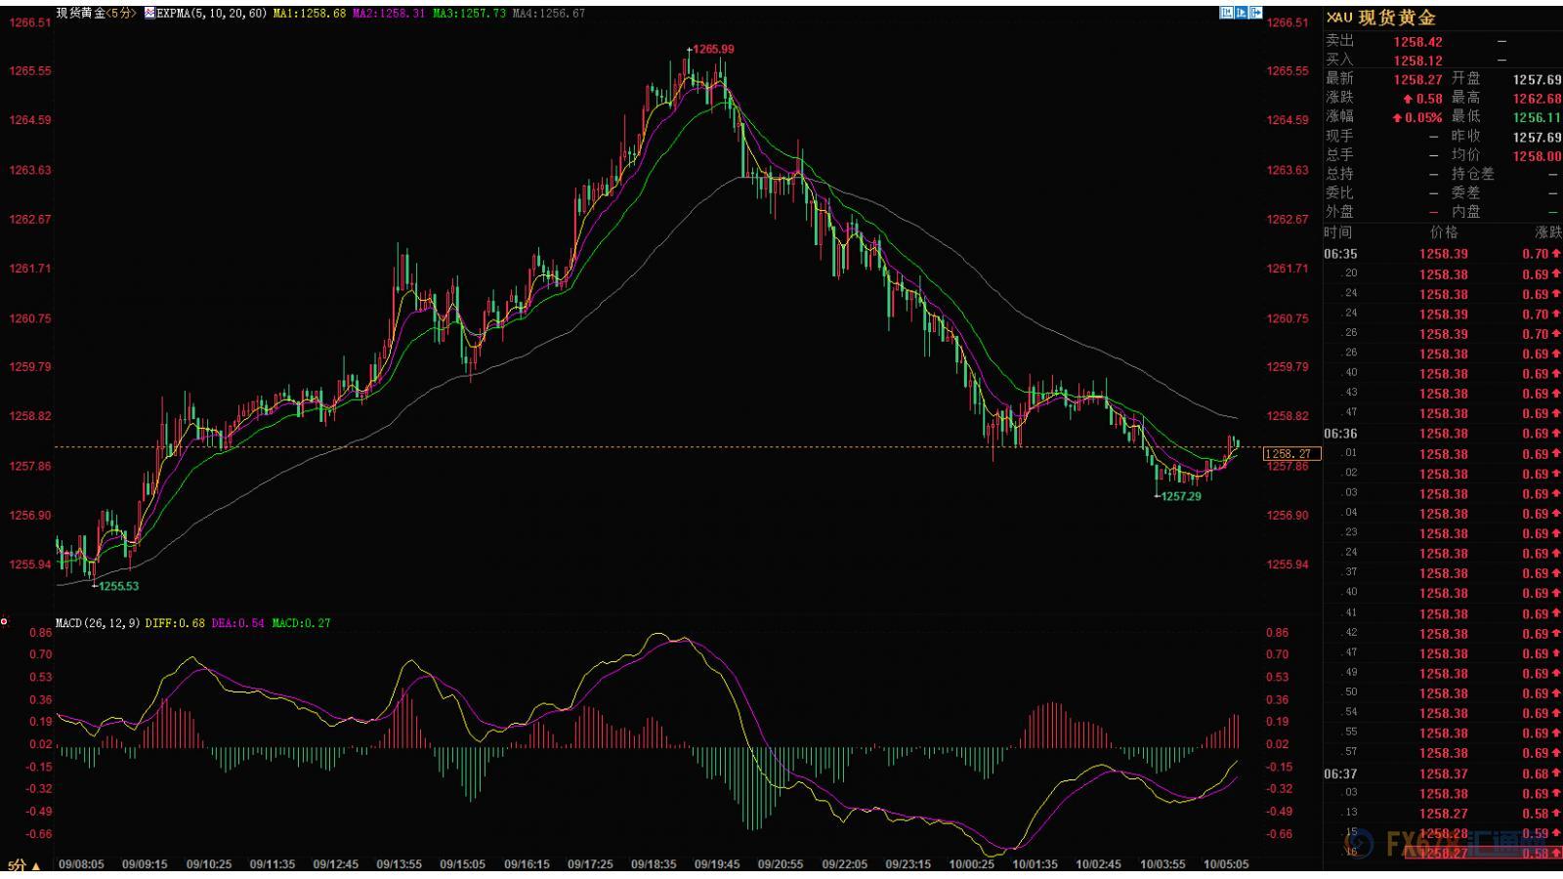Click the MACD(26,12,9) indicator label
Viewport: 1563px width, 879px height.
[x=98, y=622]
